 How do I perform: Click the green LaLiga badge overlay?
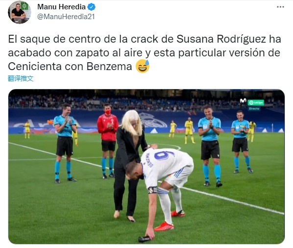point(256,102)
